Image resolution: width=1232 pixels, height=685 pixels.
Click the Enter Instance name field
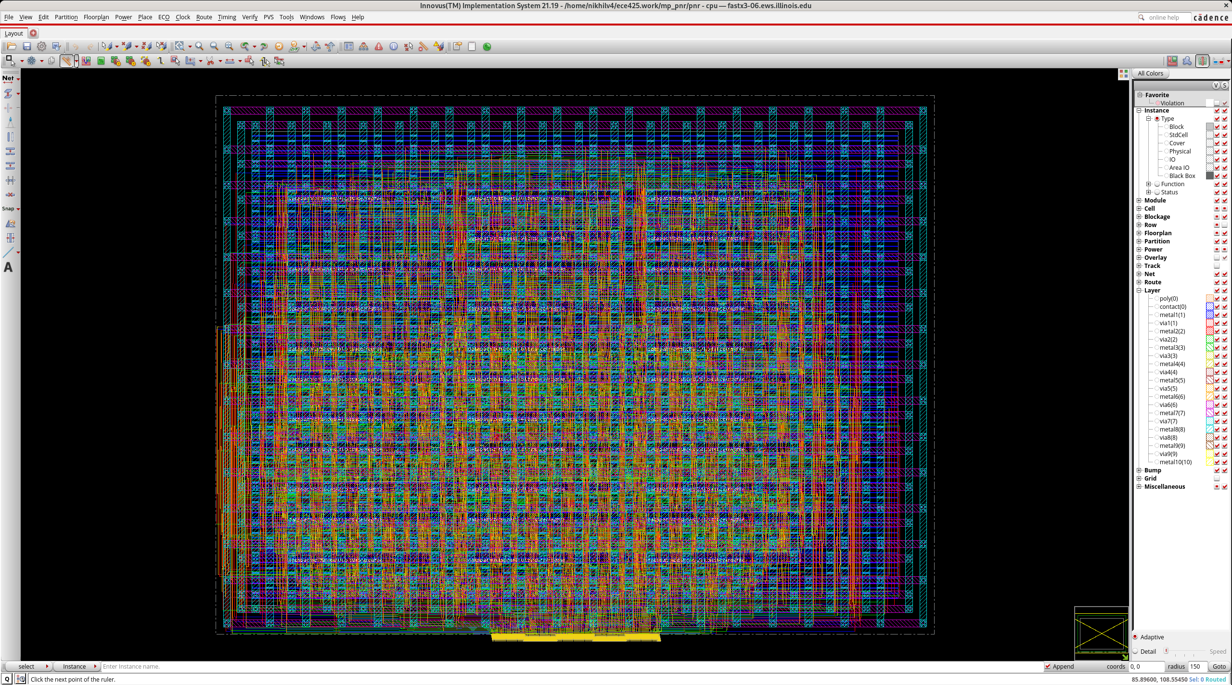point(572,666)
